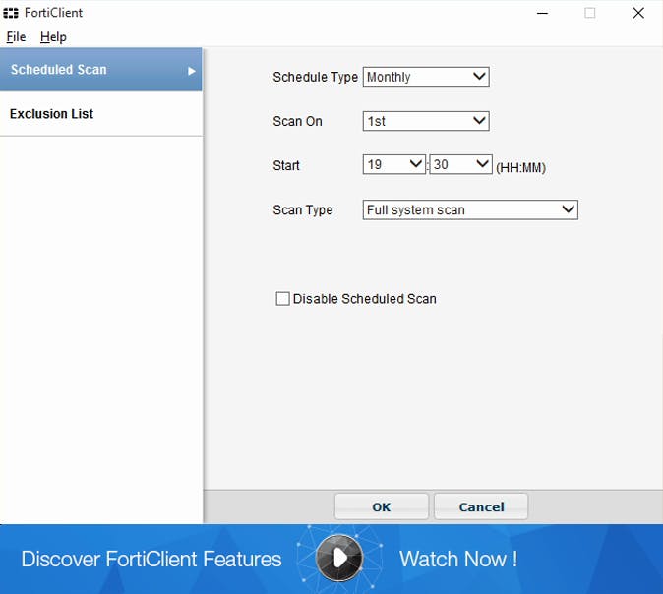The image size is (663, 594).
Task: Close the FortiClient window
Action: tap(638, 13)
